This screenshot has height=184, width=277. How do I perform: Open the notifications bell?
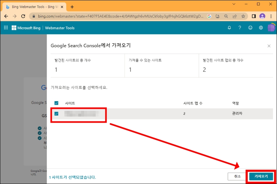pos(229,28)
